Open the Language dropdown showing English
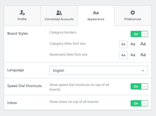Viewport: 156px width, 116px height. click(99, 70)
